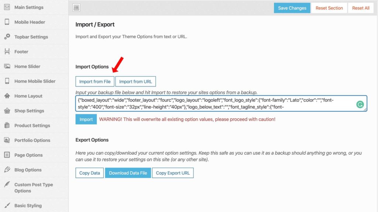Screen dimensions: 378x212
Task: Click the red WARNING overwrite message
Action: pos(187,119)
